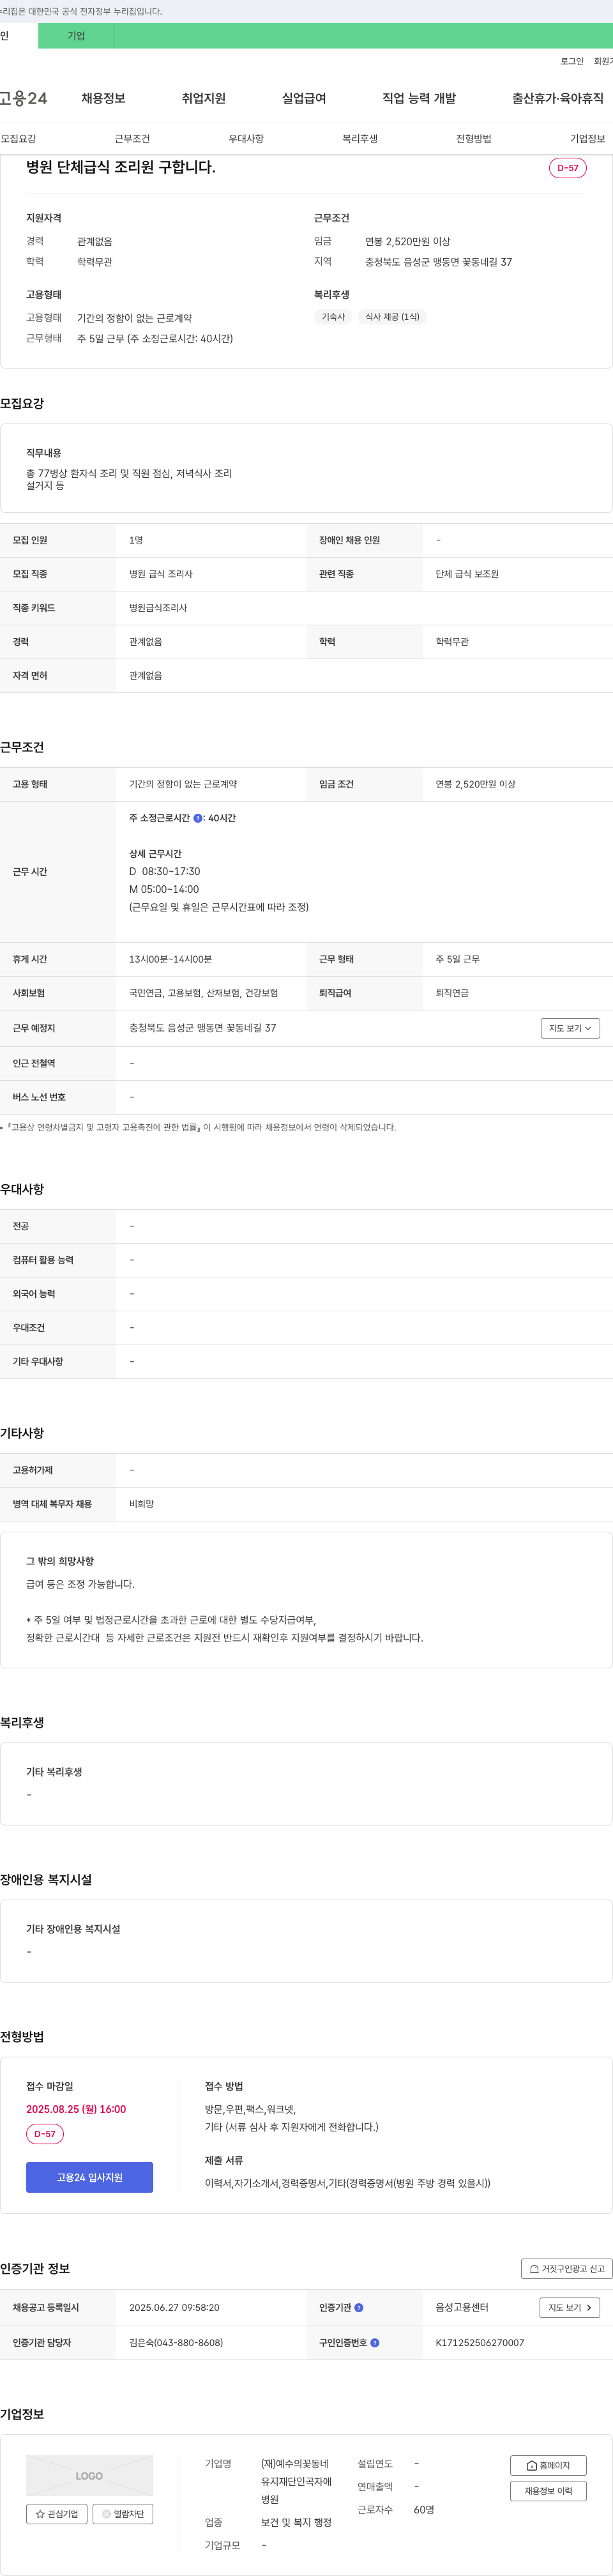The height and width of the screenshot is (2576, 613).
Task: Click the 열람차단 button
Action: click(123, 2514)
